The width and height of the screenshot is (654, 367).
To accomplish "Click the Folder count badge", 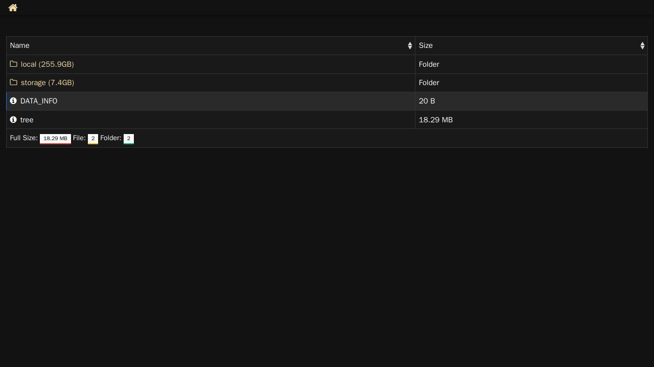I will coord(129,139).
